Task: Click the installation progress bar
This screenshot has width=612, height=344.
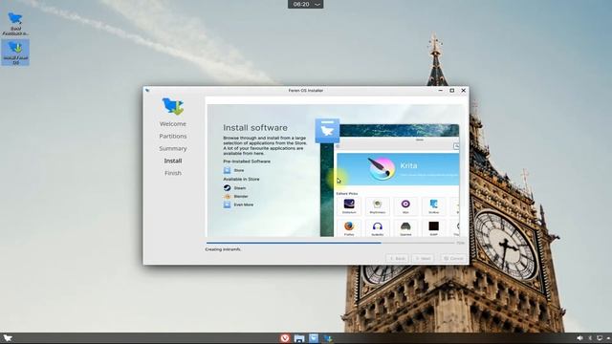Action: pos(330,243)
